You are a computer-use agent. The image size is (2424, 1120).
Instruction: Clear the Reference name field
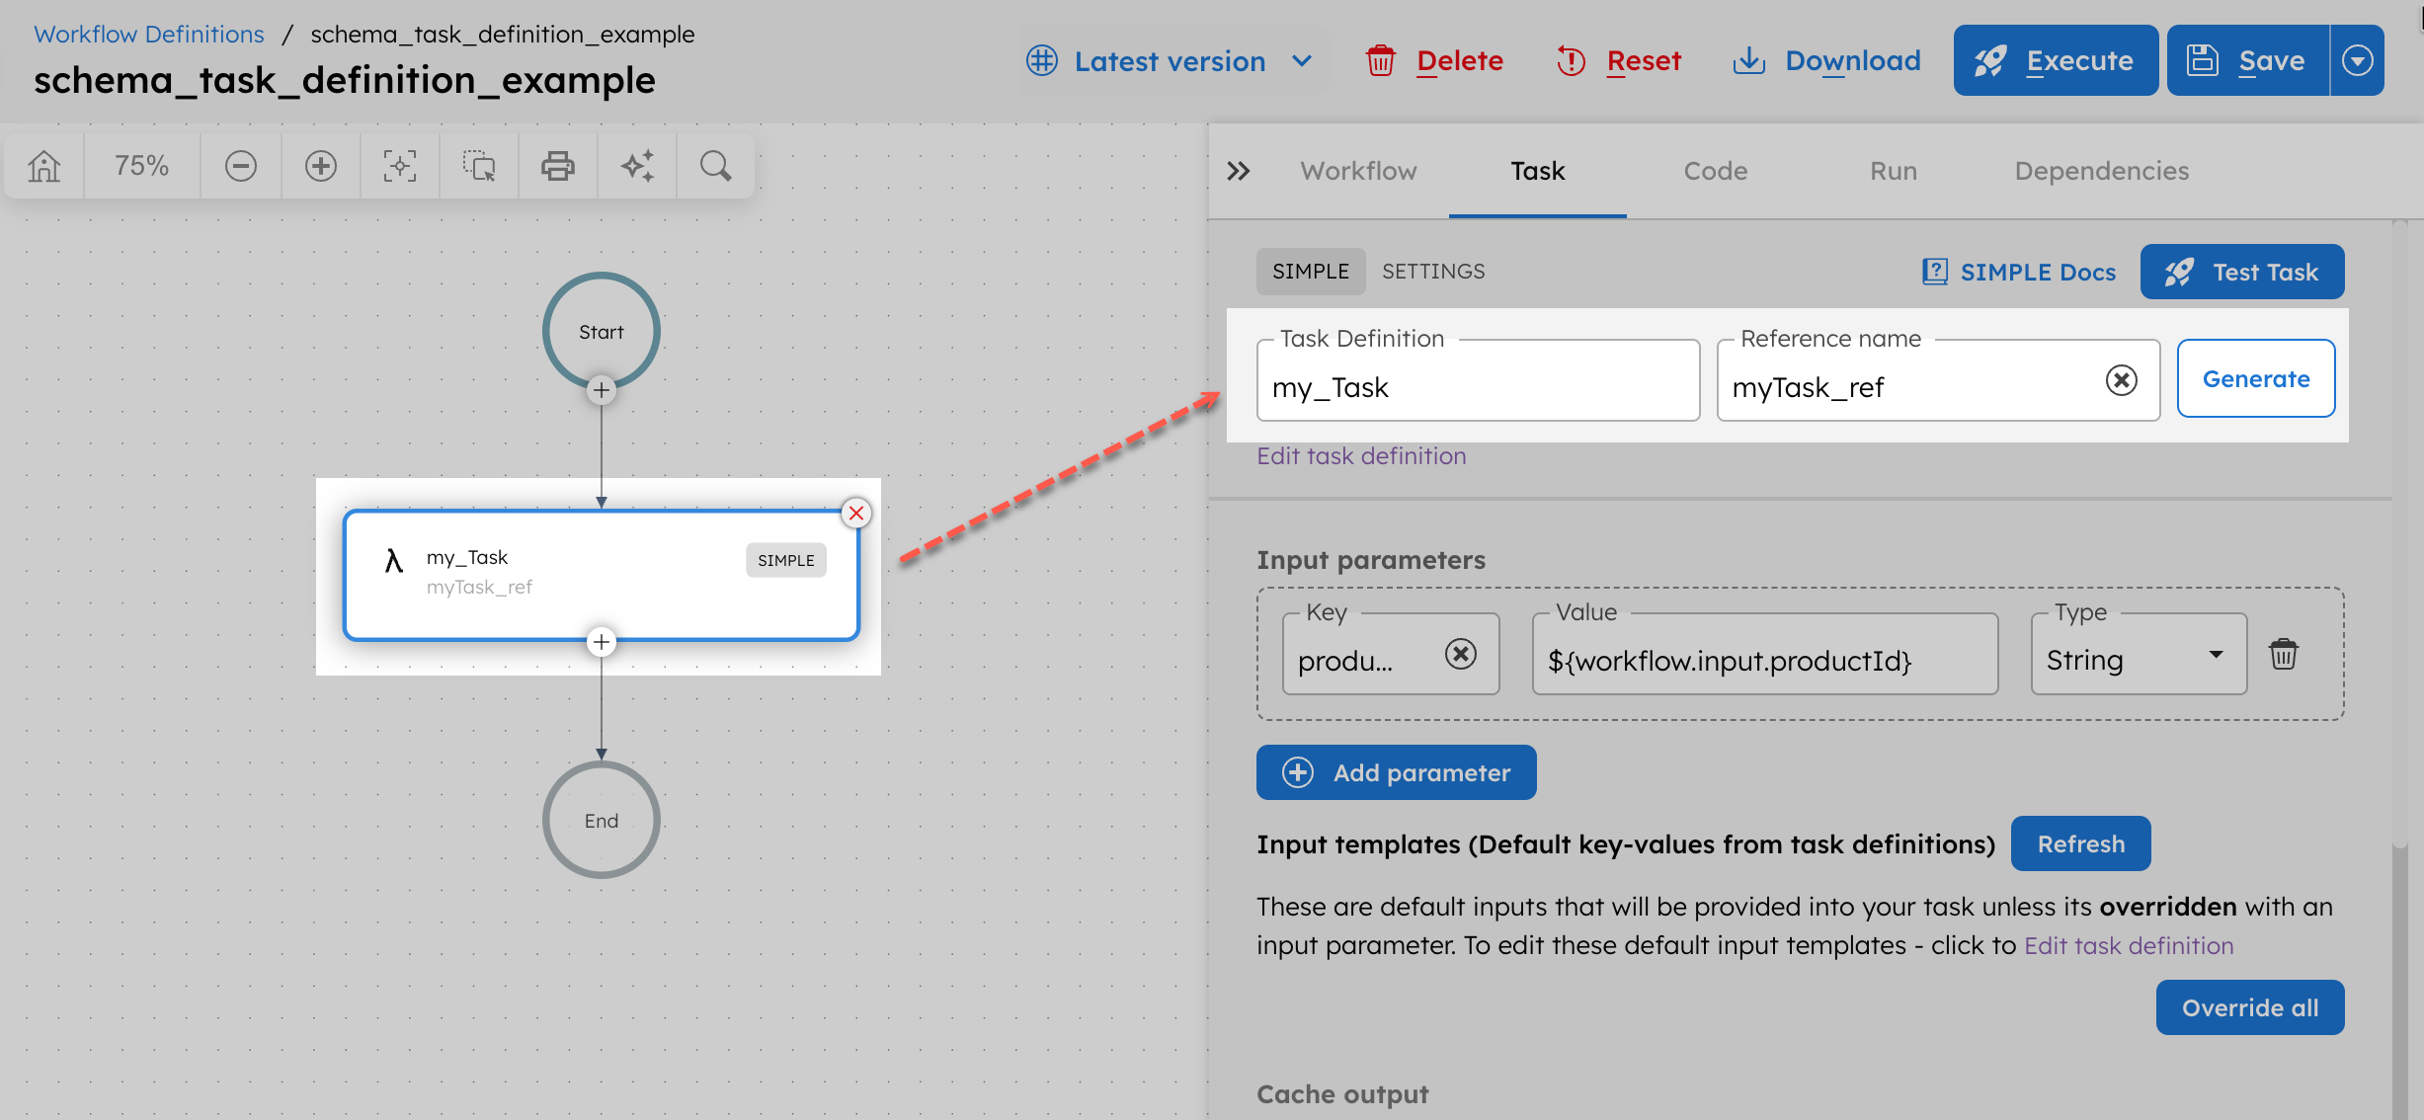pyautogui.click(x=2121, y=379)
